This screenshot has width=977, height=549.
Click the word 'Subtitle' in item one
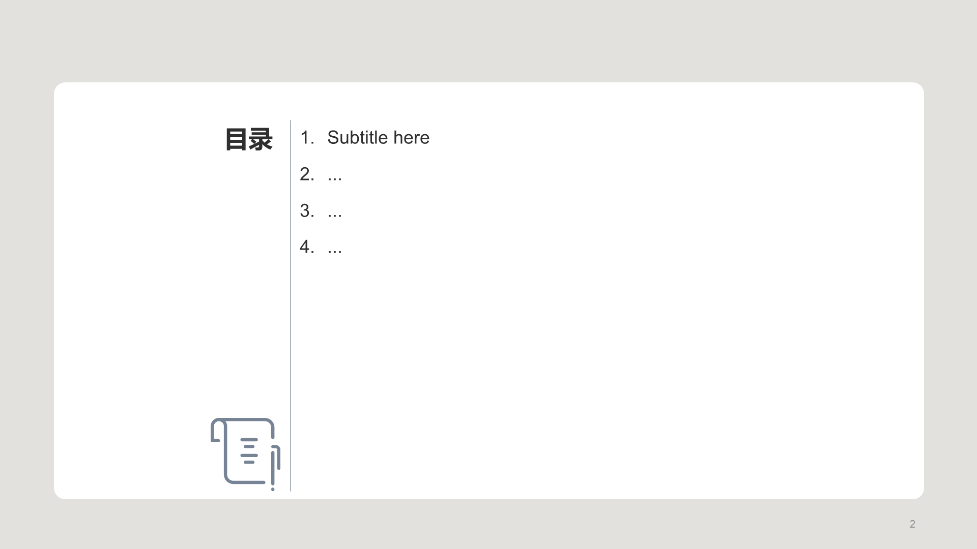coord(357,138)
